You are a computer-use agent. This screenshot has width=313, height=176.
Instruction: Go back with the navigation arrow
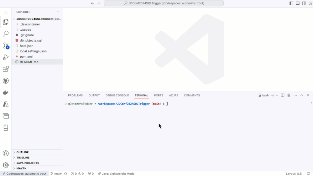tap(92, 3)
